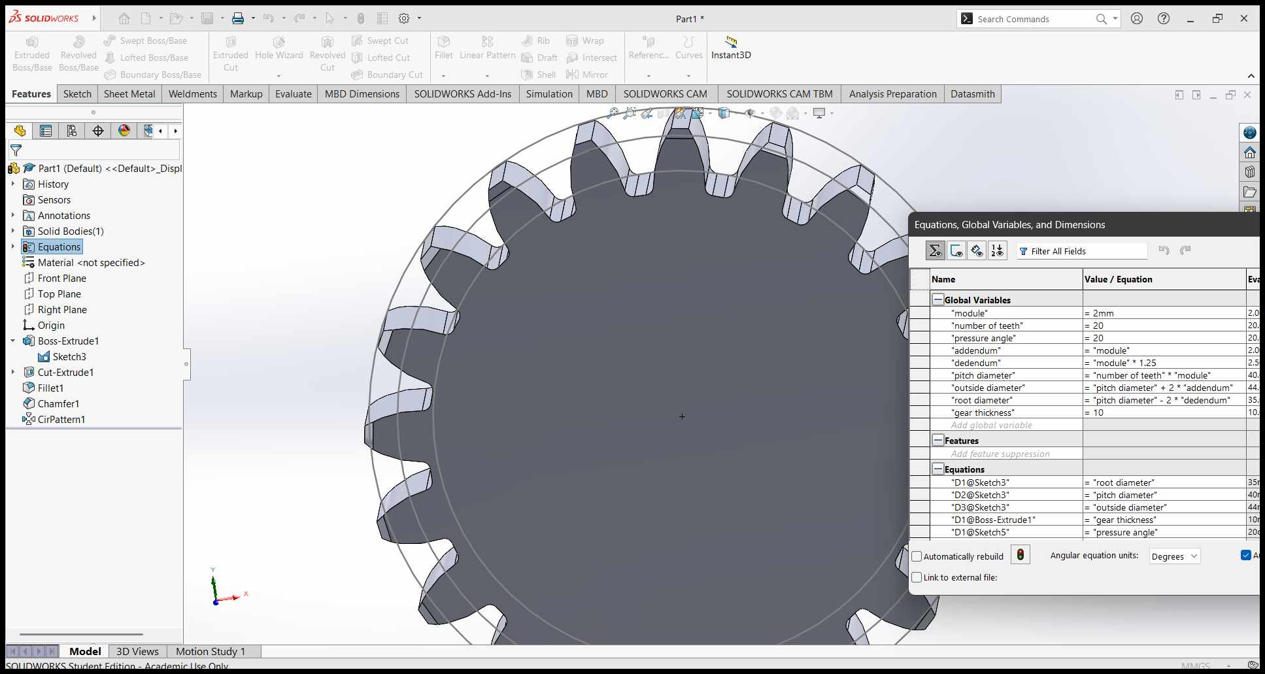Open the DisplayManager color ball tab icon
The image size is (1265, 674).
tap(124, 131)
